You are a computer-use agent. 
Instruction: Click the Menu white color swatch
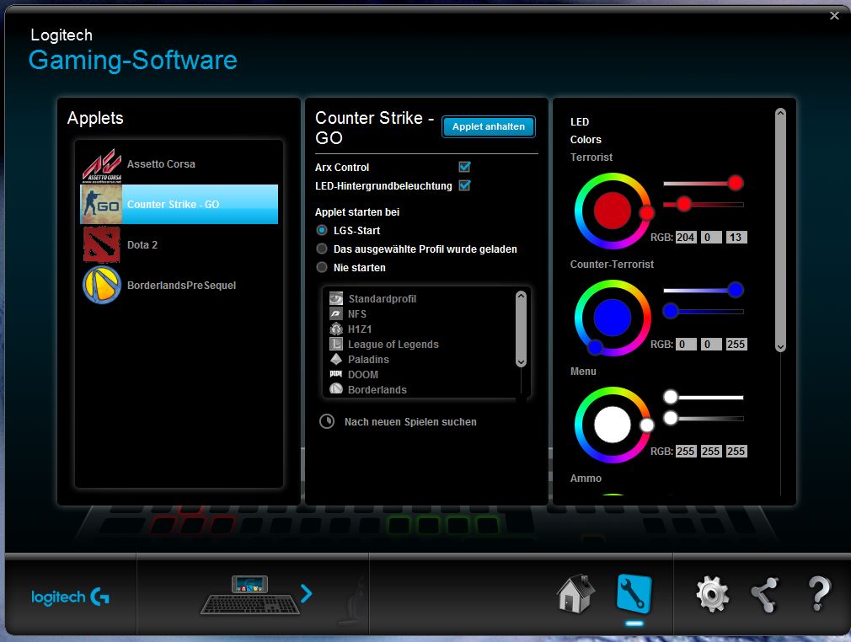tap(613, 425)
